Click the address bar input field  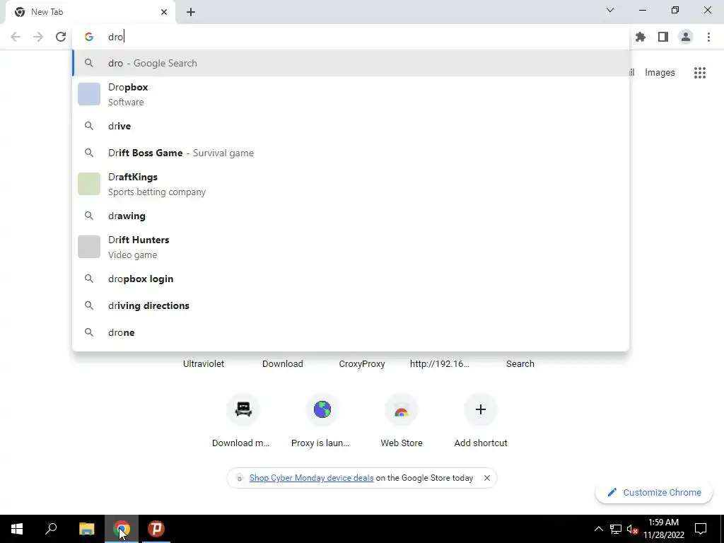351,37
